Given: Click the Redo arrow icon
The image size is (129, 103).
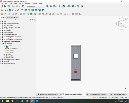Looking at the screenshot, I should pos(17,6).
